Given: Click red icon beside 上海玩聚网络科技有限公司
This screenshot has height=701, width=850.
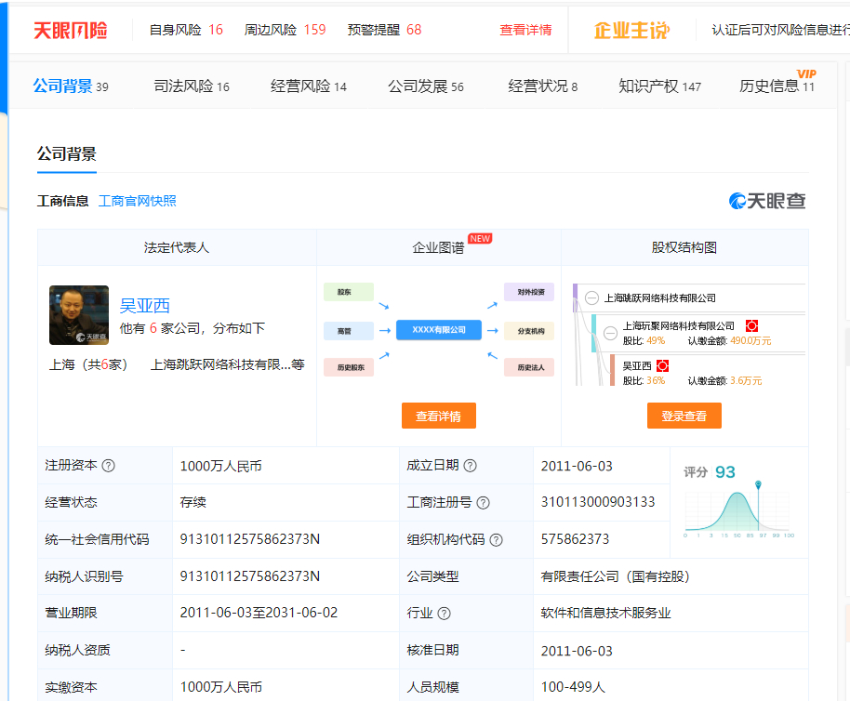Looking at the screenshot, I should tap(751, 326).
